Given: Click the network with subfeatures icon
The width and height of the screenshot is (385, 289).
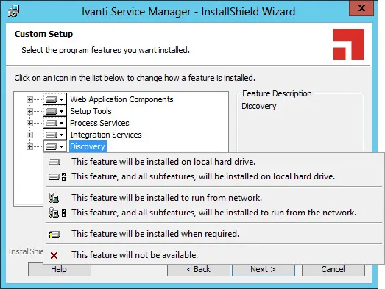Looking at the screenshot, I should click(57, 213).
